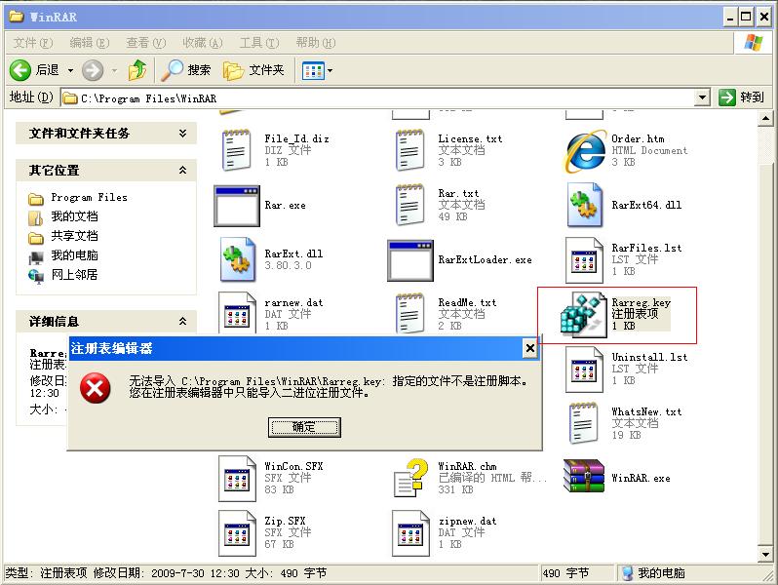Open the Tools (工具) menu
The image size is (778, 585).
(259, 43)
